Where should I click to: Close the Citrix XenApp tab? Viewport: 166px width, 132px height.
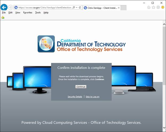click(119, 8)
